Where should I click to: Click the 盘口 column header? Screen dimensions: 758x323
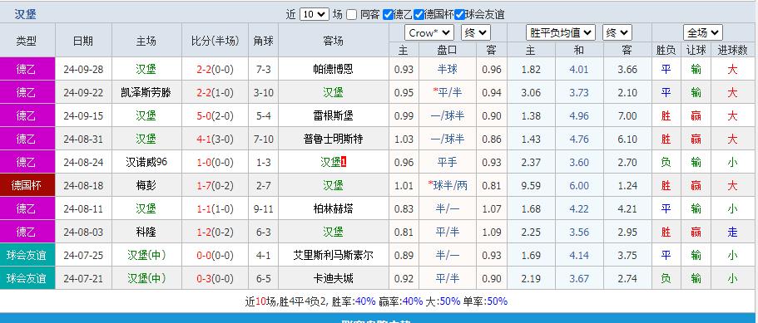click(x=447, y=50)
